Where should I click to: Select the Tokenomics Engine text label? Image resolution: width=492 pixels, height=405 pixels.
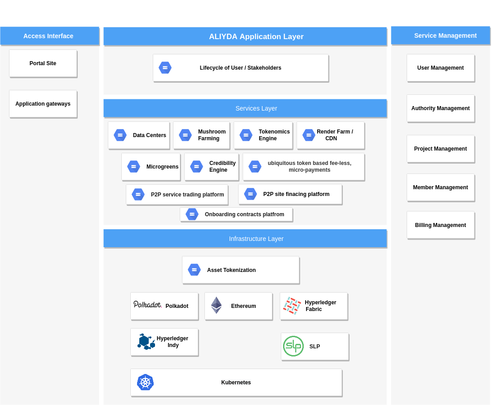[274, 135]
